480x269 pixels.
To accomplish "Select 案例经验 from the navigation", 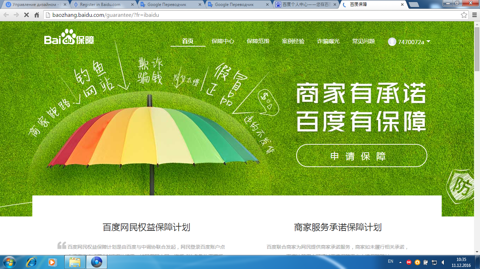I will click(293, 41).
